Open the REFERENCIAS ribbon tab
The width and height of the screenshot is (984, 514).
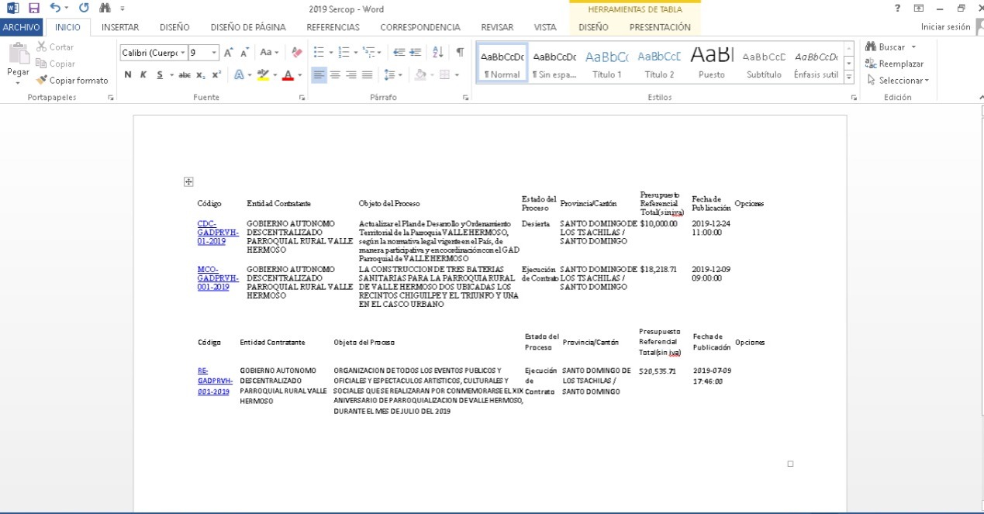(x=333, y=27)
